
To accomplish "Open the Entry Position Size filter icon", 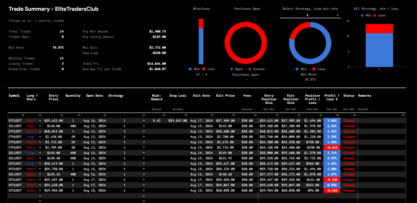I will click(277, 115).
